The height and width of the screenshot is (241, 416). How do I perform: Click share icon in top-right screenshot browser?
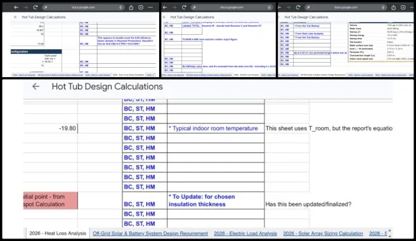coord(393,8)
